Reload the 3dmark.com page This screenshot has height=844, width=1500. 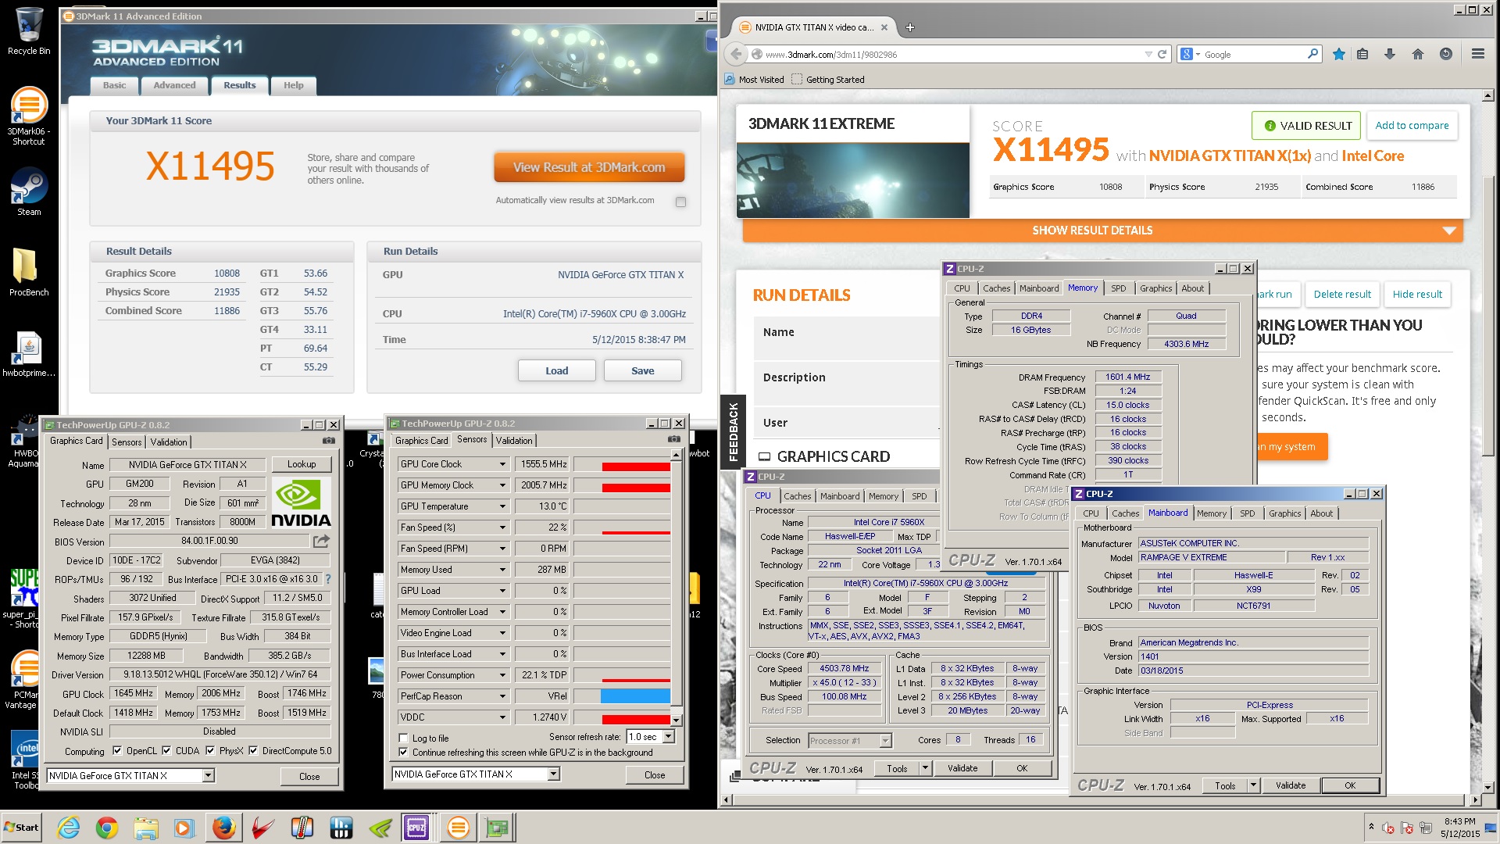click(1162, 54)
